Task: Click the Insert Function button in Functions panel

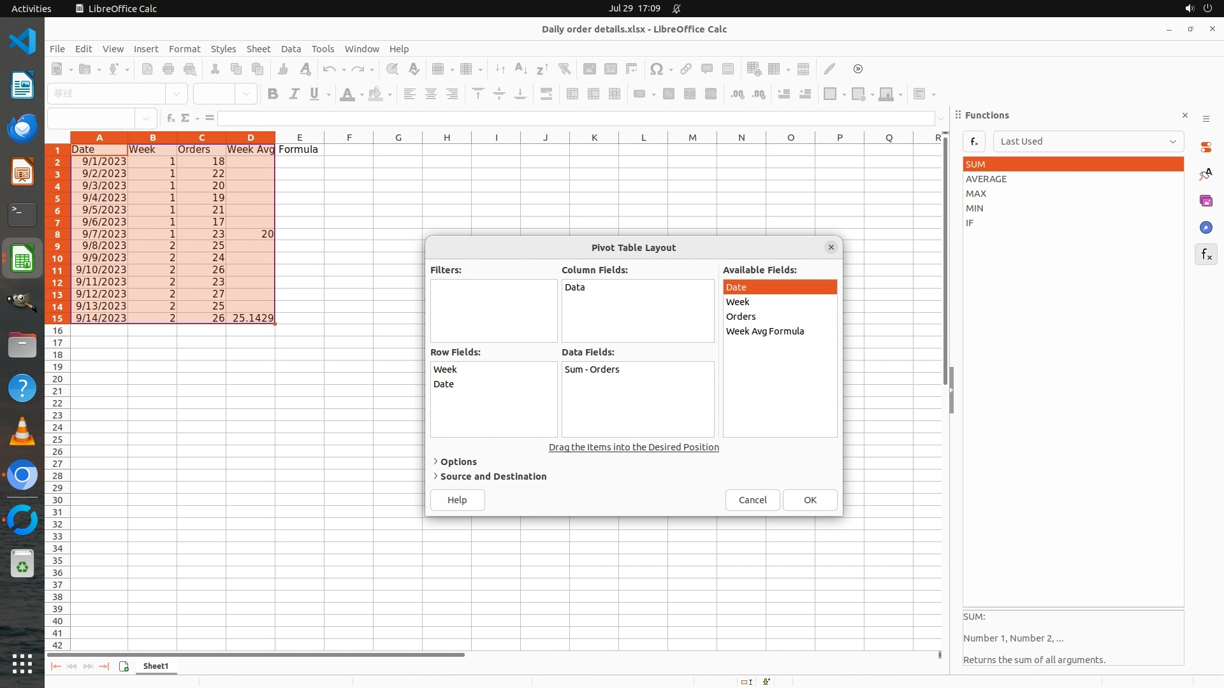Action: point(973,141)
